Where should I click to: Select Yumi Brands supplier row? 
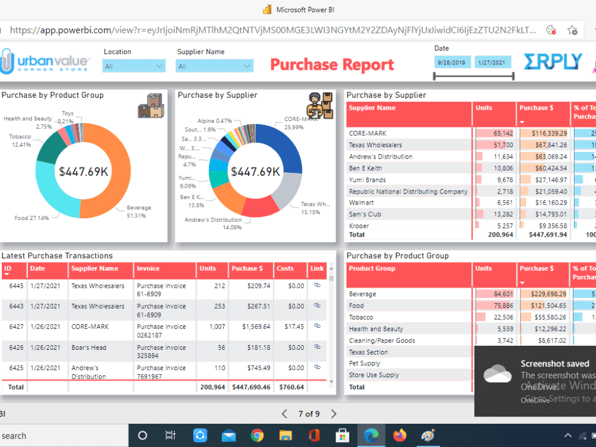pos(471,180)
